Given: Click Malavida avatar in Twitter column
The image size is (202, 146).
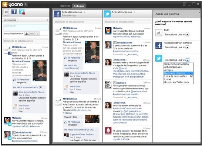Looking at the screenshot, I should [x=108, y=31].
